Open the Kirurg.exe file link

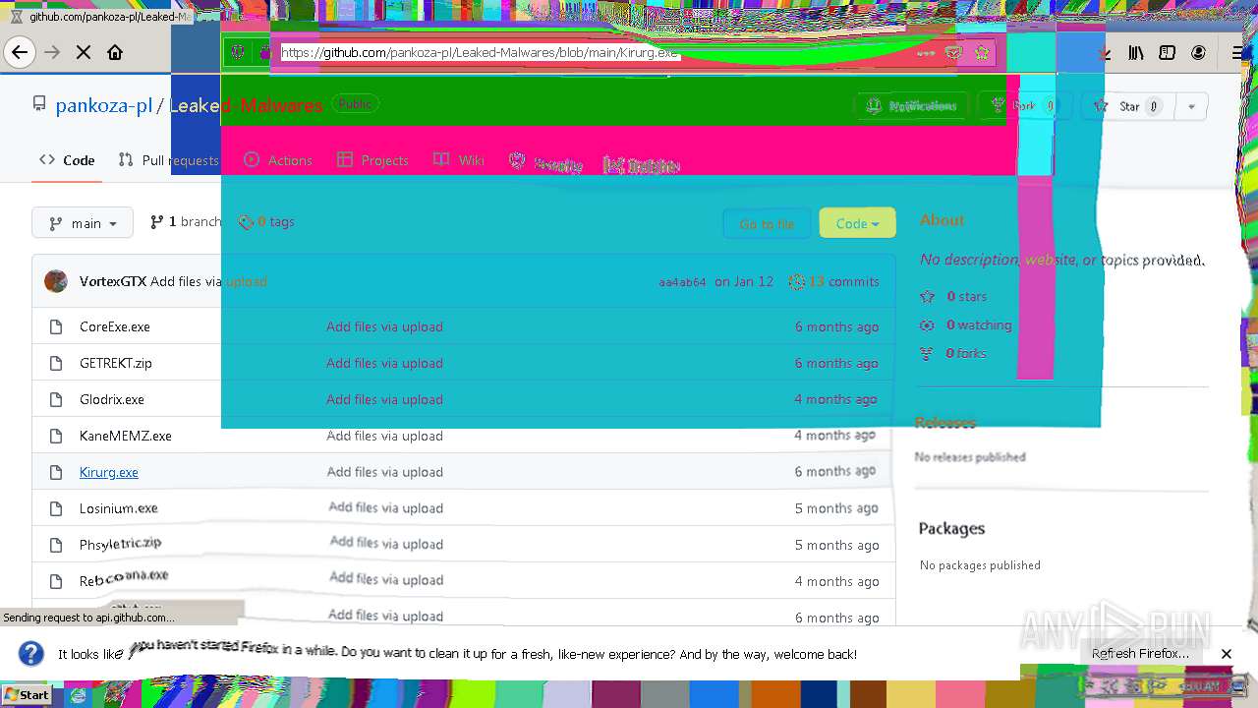coord(109,472)
